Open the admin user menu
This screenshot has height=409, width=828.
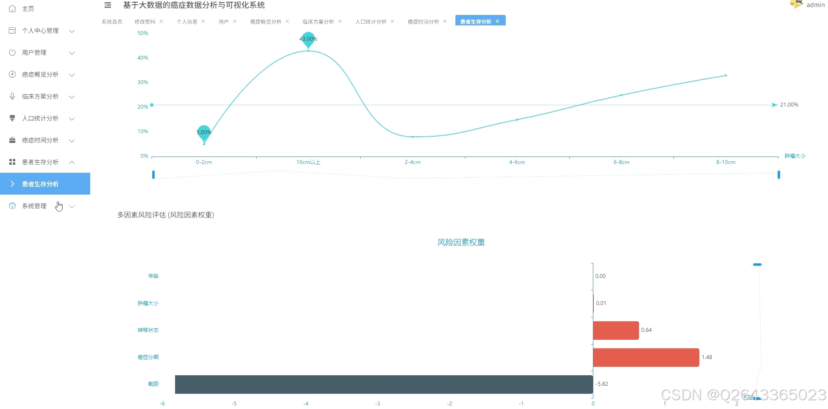tap(815, 5)
